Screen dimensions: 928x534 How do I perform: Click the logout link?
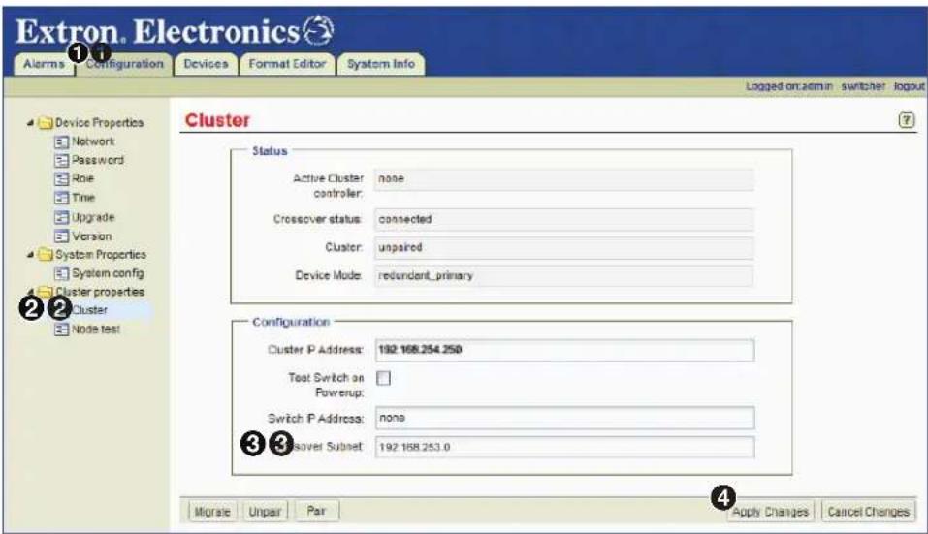coord(909,86)
